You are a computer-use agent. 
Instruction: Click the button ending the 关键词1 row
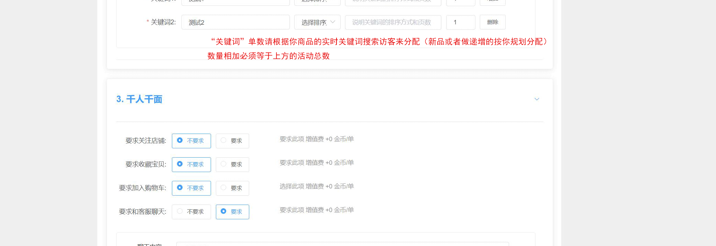[492, 2]
